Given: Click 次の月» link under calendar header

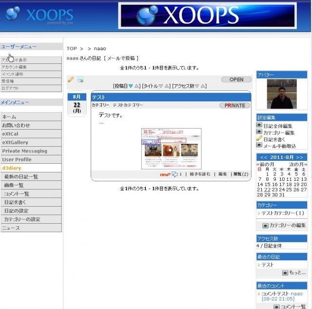Looking at the screenshot, I should tap(298, 165).
